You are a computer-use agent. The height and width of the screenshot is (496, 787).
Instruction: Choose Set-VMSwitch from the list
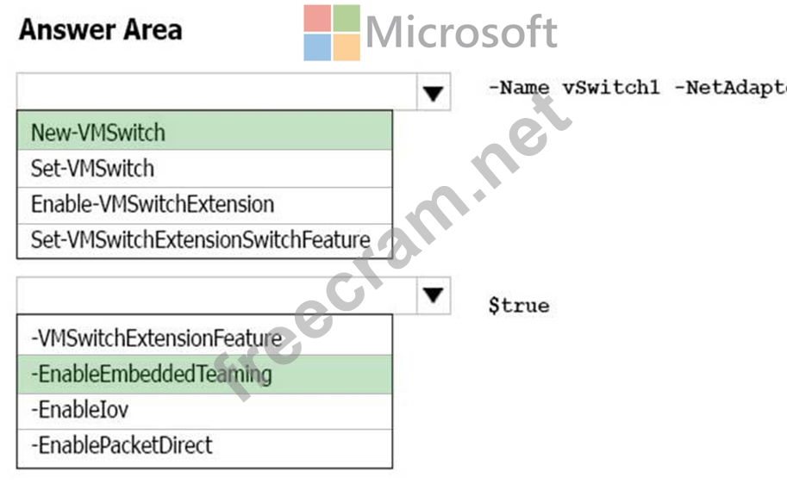tap(205, 169)
